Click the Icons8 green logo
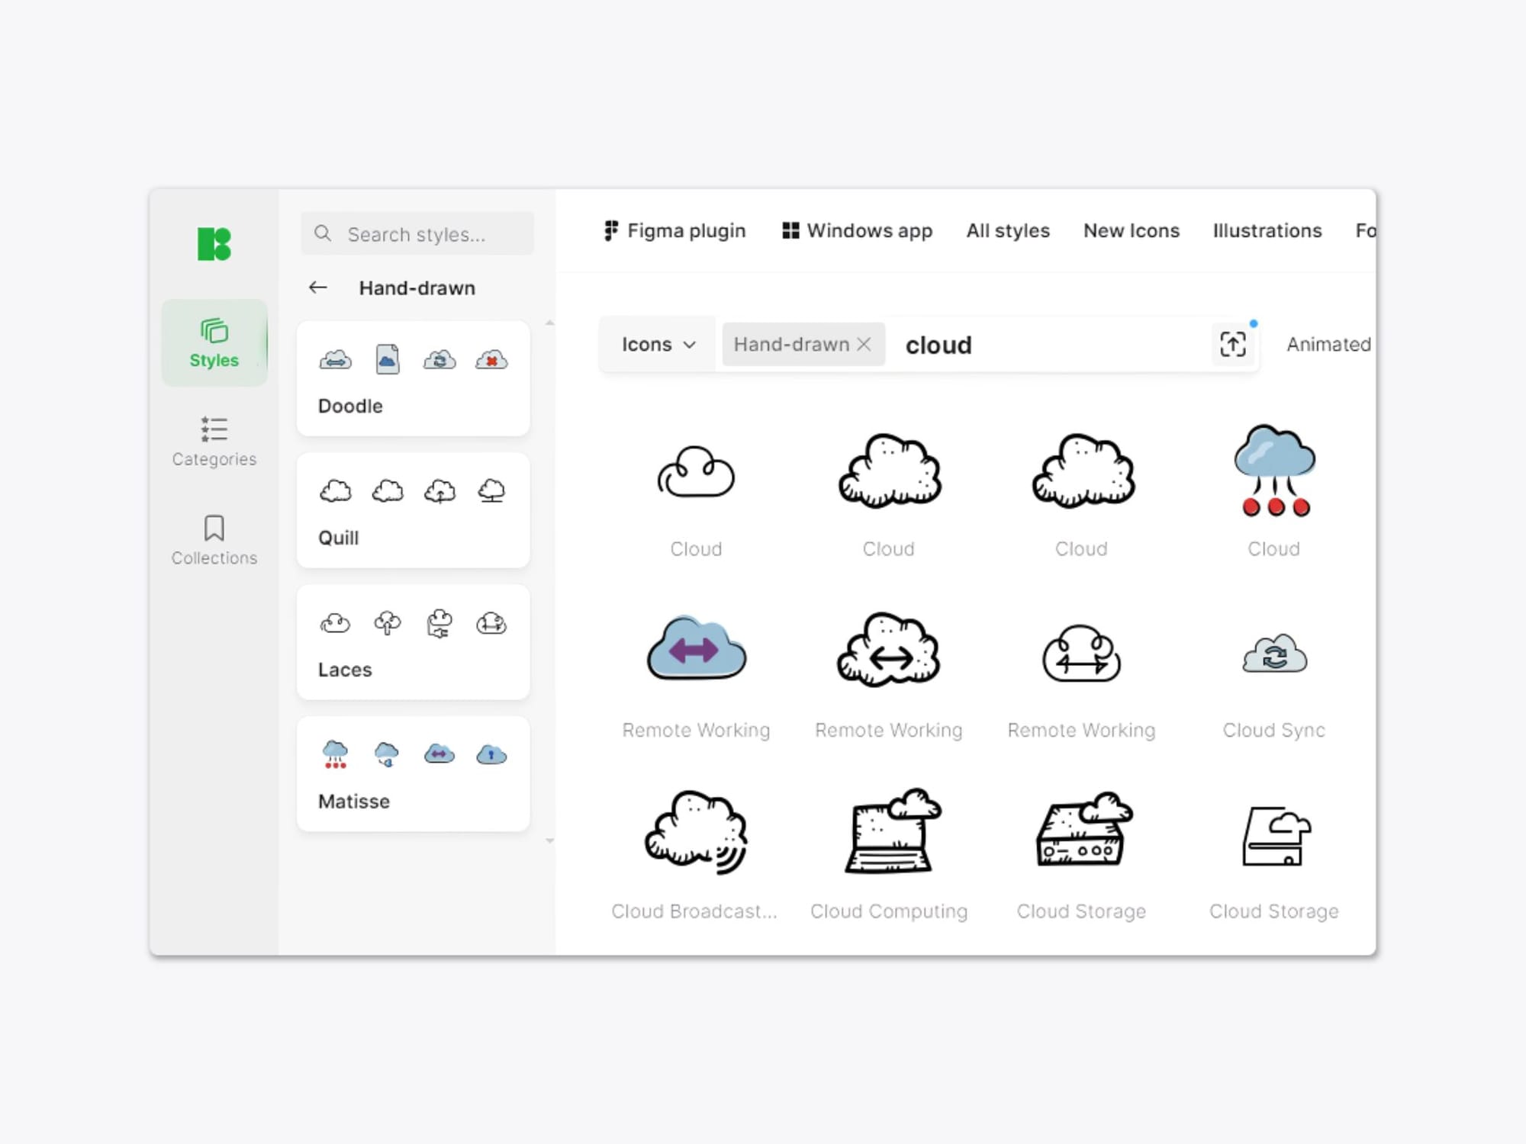The image size is (1526, 1144). click(214, 244)
